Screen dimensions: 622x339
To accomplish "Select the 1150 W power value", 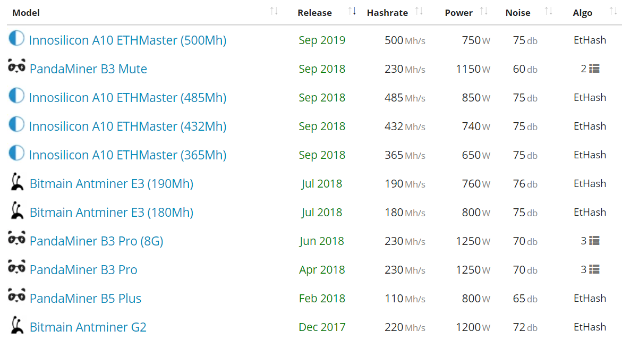I will pos(473,69).
